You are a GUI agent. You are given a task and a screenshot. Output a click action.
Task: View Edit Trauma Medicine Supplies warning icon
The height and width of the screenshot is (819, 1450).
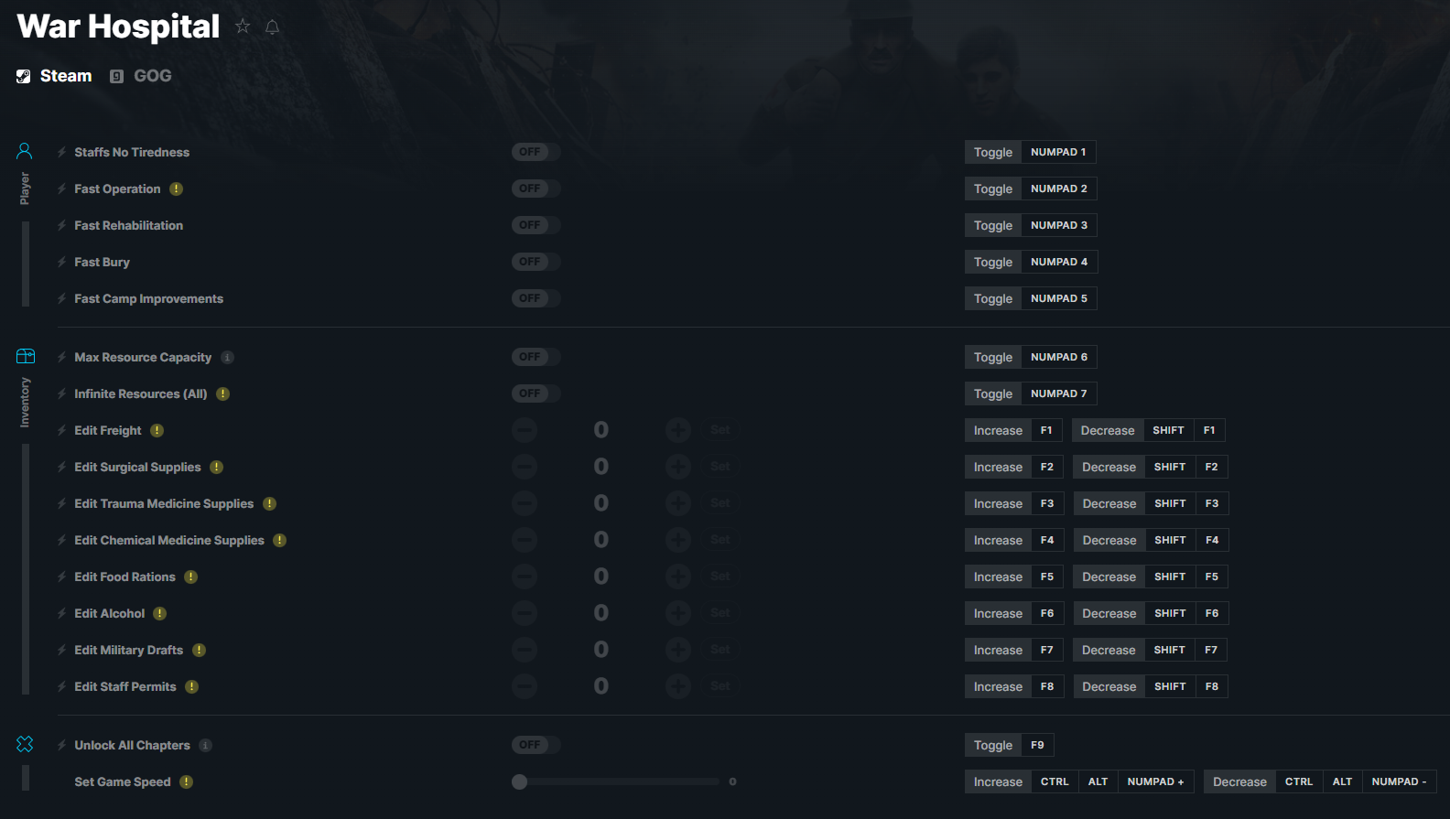pos(270,503)
